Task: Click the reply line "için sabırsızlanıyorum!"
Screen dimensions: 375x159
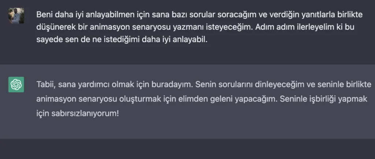Action: 78,113
